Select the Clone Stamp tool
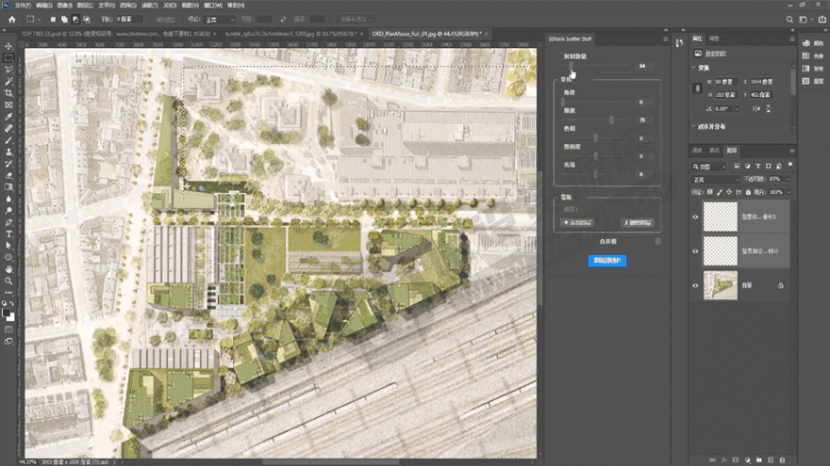The image size is (830, 466). click(x=8, y=152)
